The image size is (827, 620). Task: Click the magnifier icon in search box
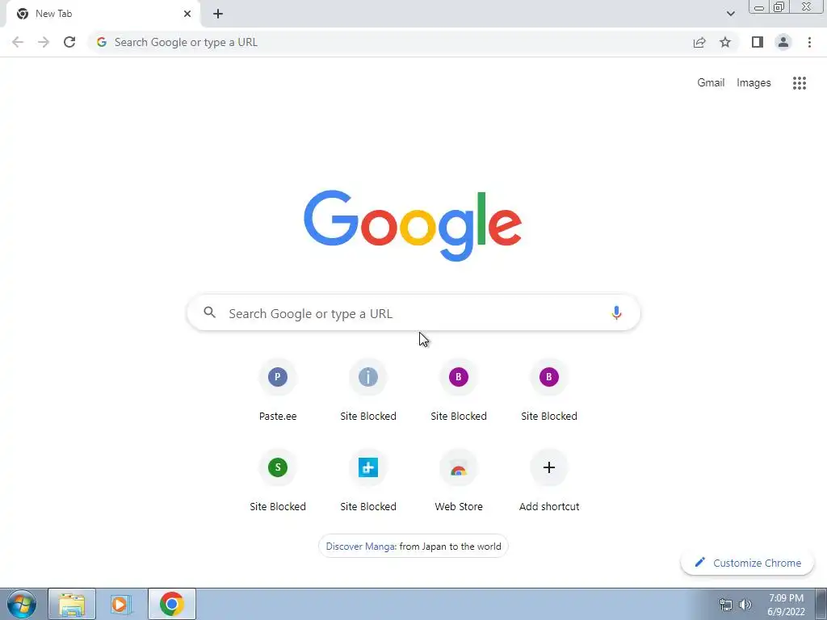tap(209, 312)
